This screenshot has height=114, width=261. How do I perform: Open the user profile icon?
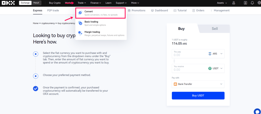tap(234, 3)
